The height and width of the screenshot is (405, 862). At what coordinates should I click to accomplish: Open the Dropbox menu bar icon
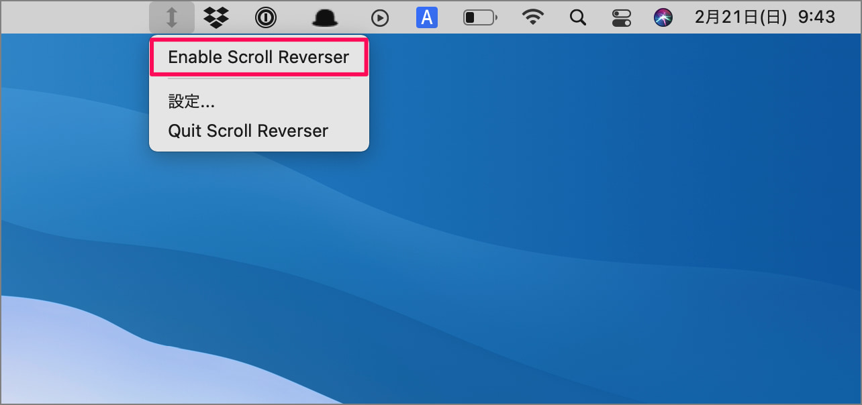(216, 17)
